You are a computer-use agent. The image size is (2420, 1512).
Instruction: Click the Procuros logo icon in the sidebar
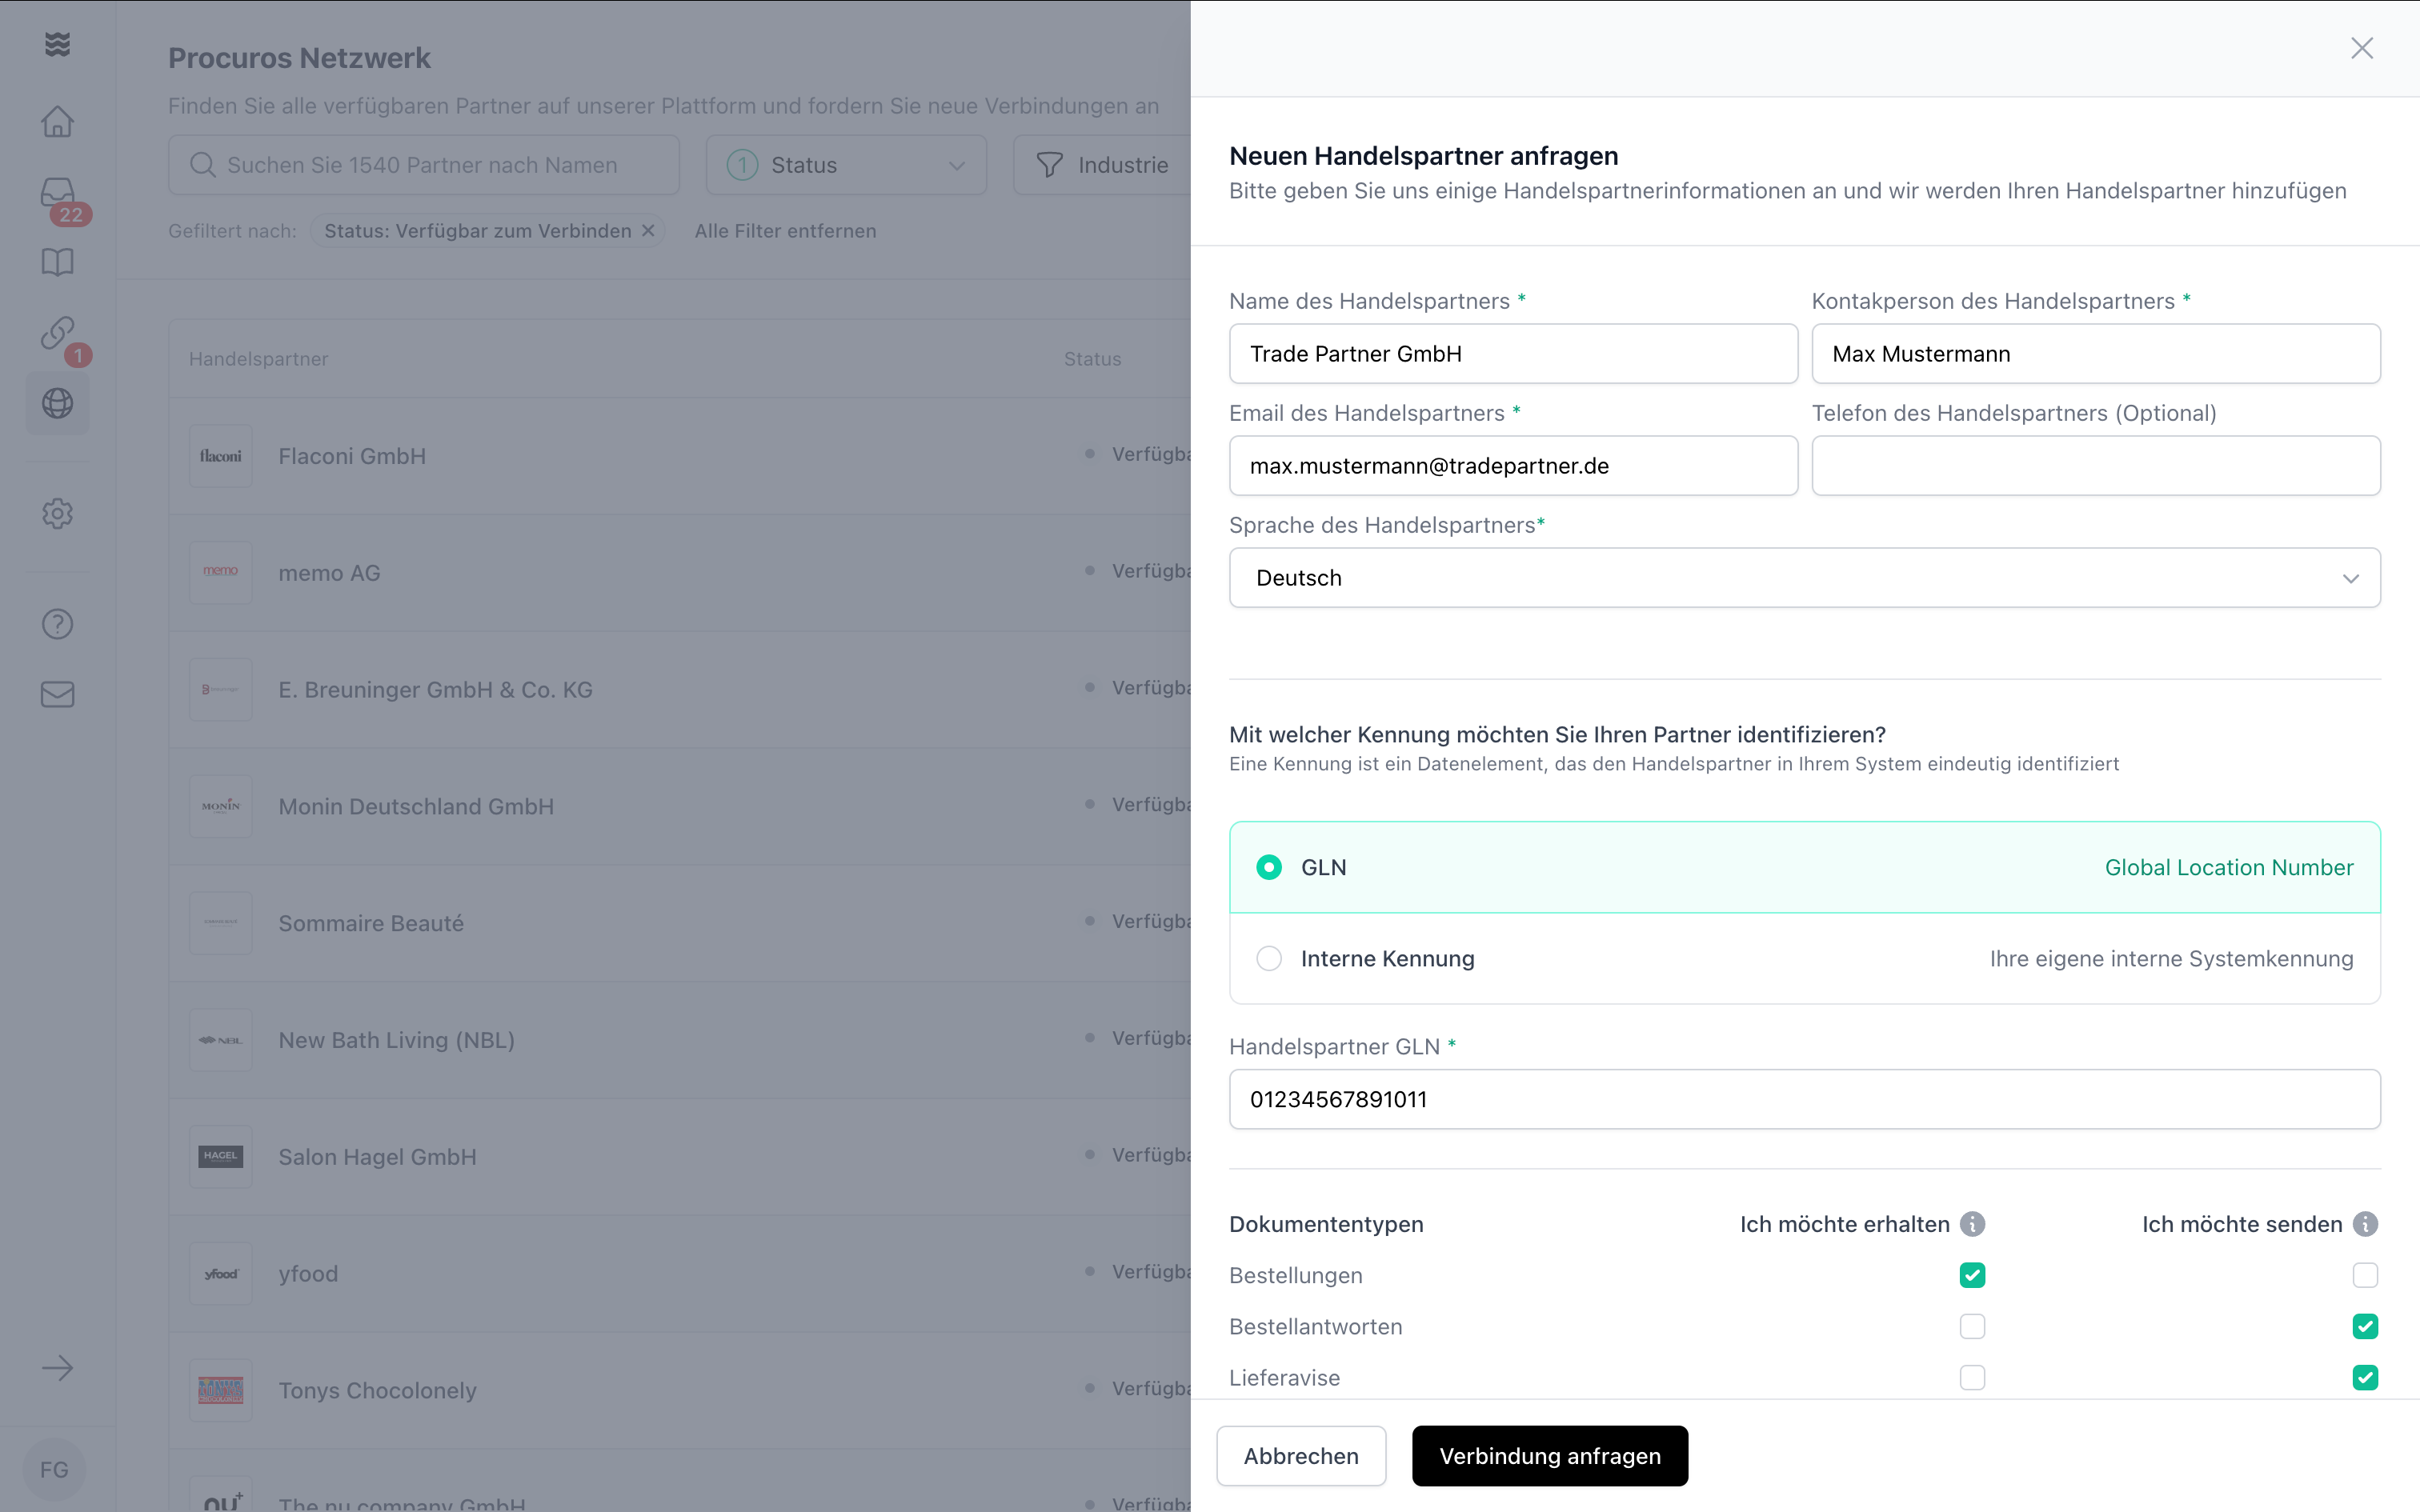click(57, 44)
